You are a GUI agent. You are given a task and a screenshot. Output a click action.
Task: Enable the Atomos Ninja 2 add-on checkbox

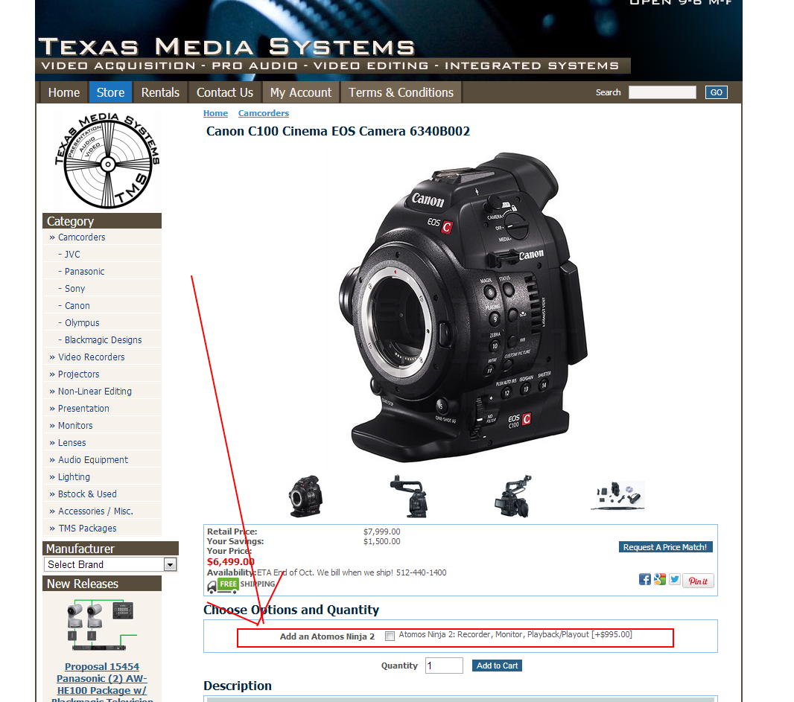(x=390, y=636)
